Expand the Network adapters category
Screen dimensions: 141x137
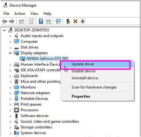(10, 93)
